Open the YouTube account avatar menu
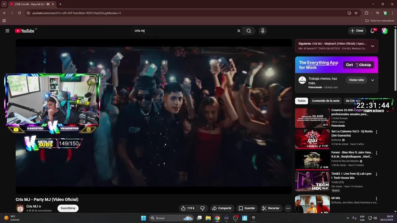397x223 pixels. point(385,31)
